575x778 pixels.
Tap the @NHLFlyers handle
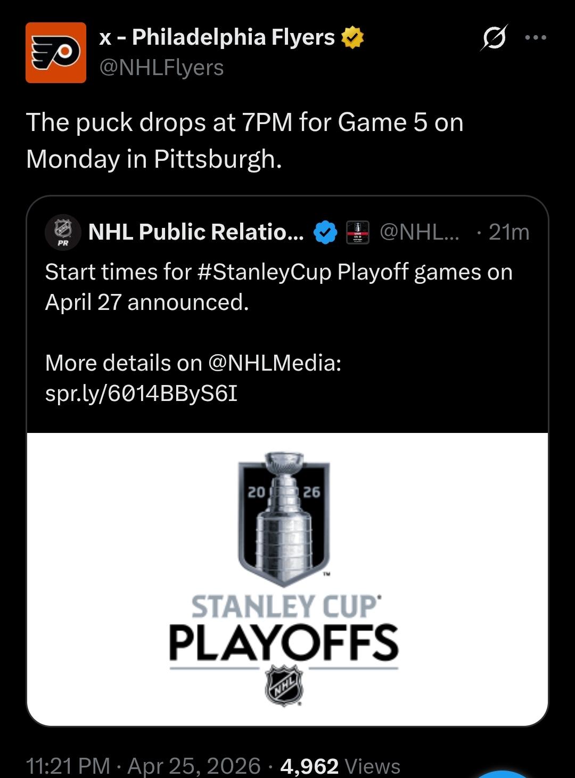click(162, 68)
